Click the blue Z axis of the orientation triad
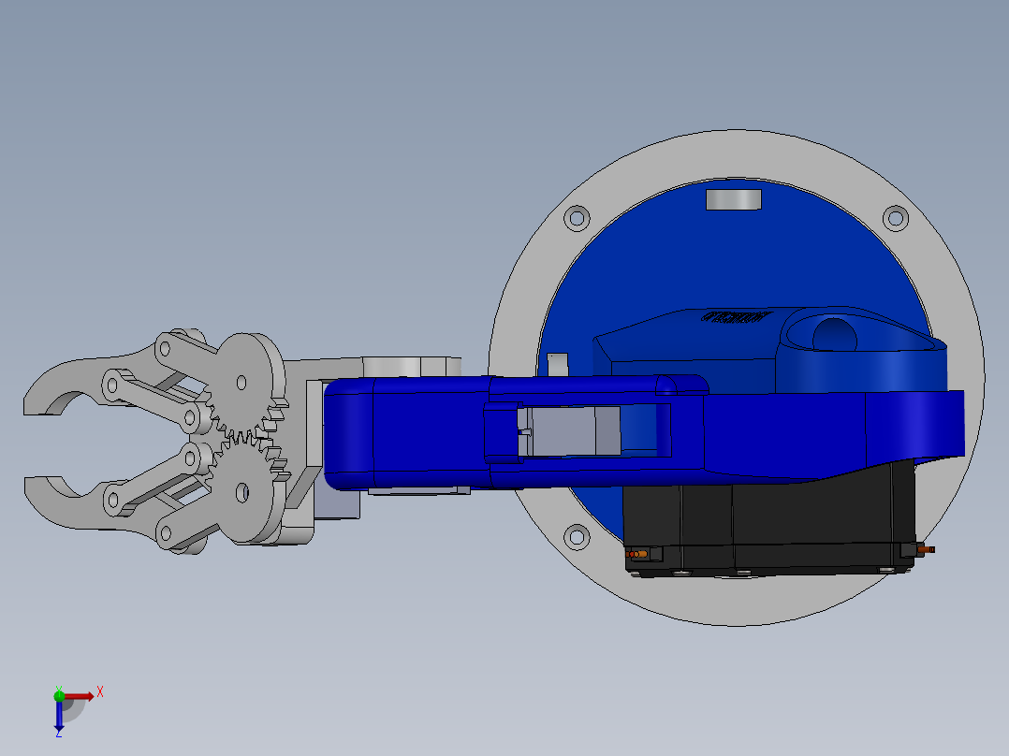This screenshot has height=756, width=1009. coord(59,716)
